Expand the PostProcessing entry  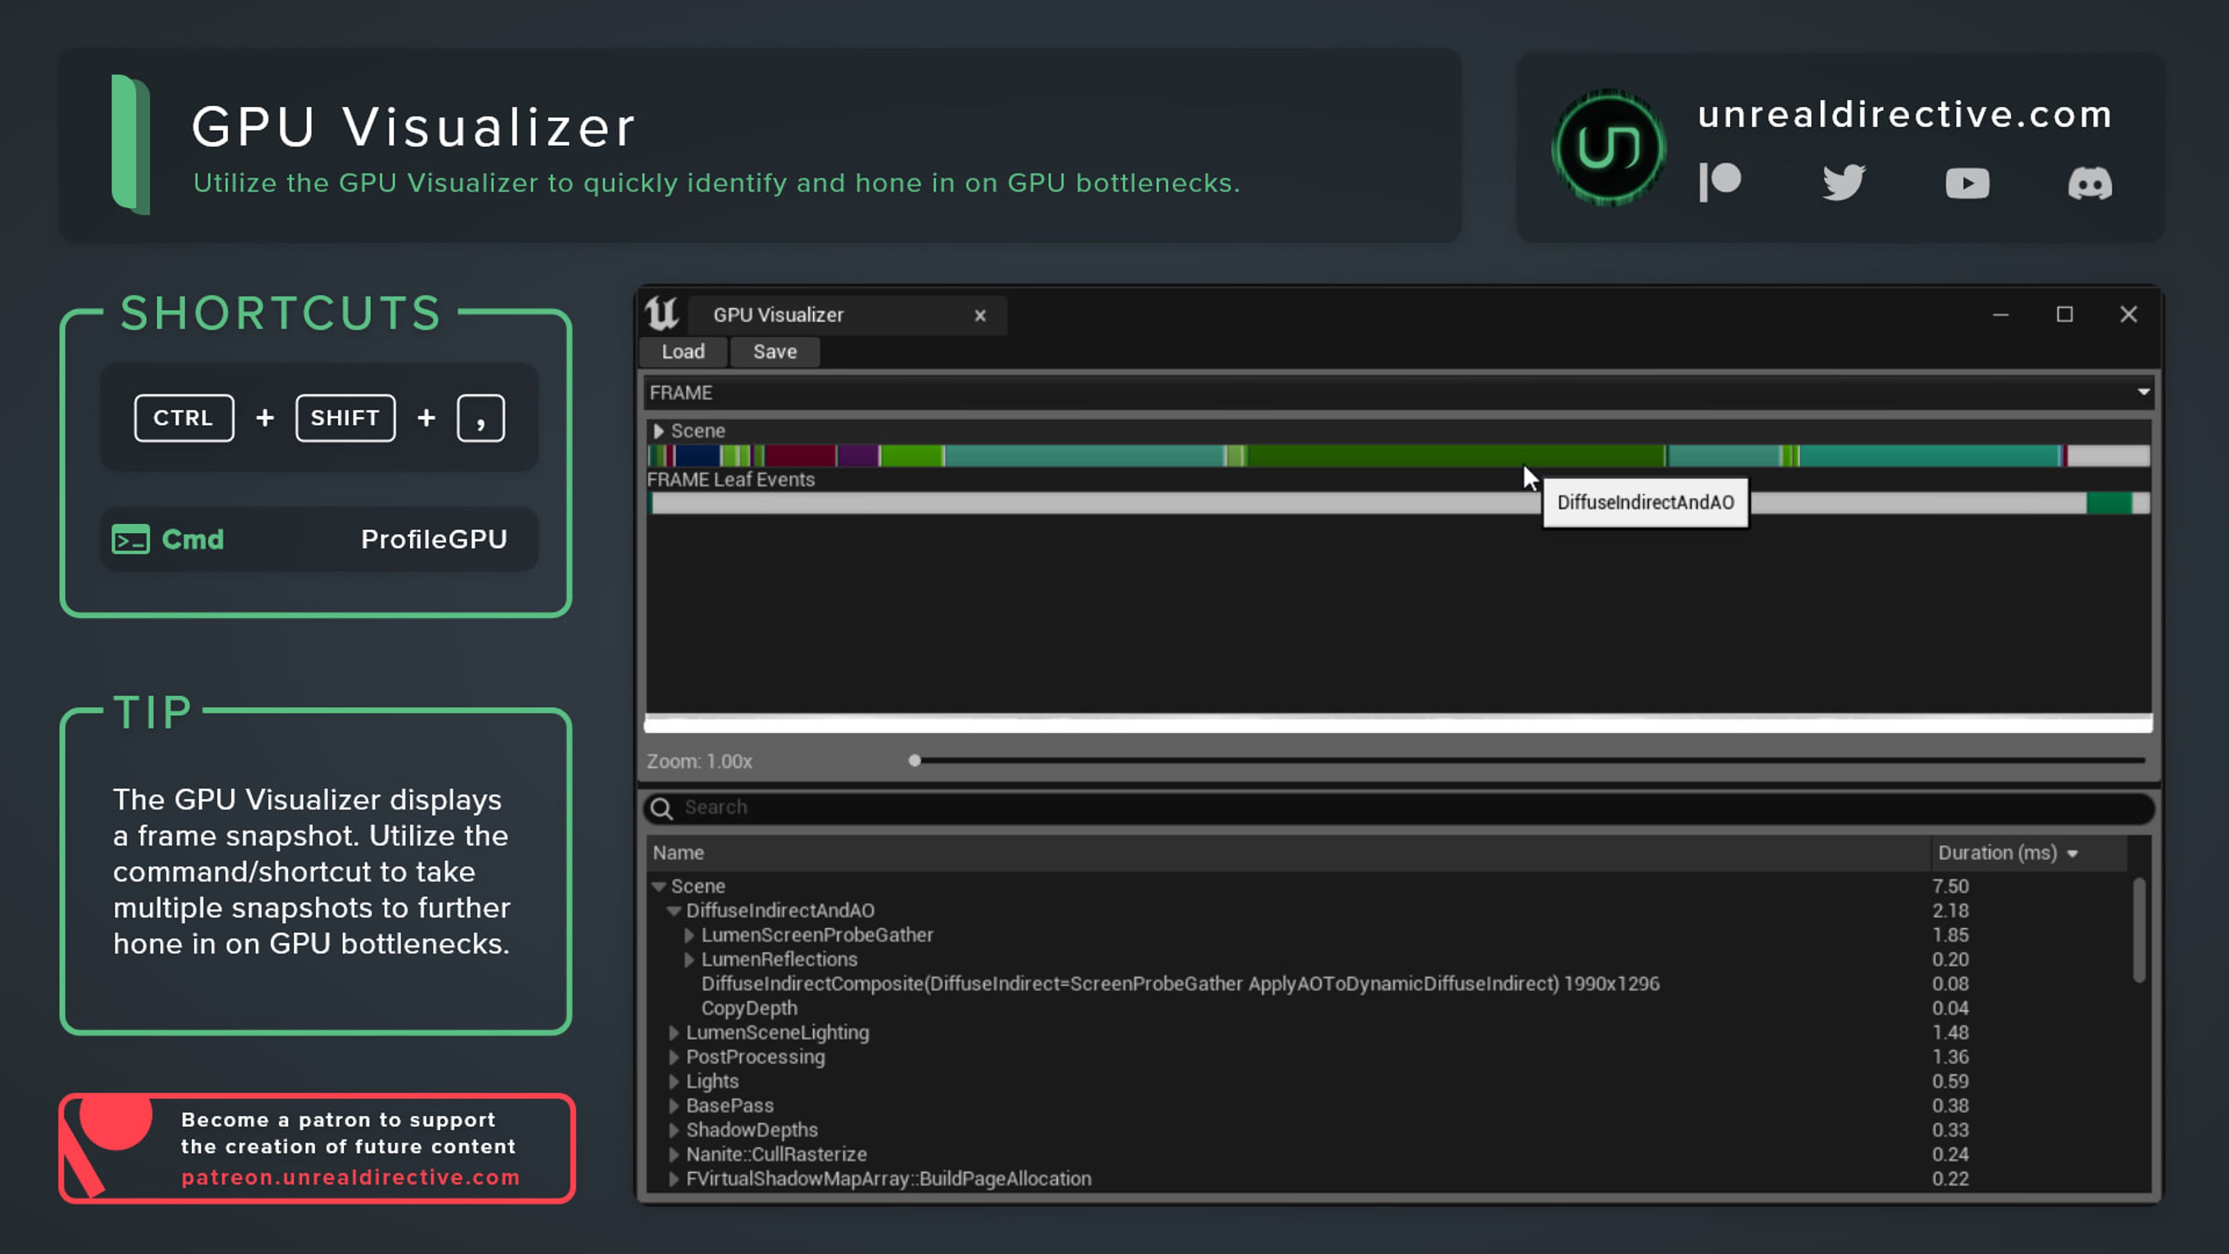(674, 1057)
